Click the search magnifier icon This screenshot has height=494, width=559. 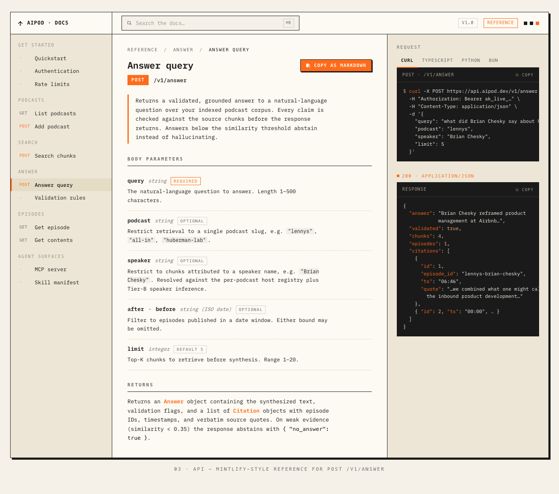[x=129, y=23]
